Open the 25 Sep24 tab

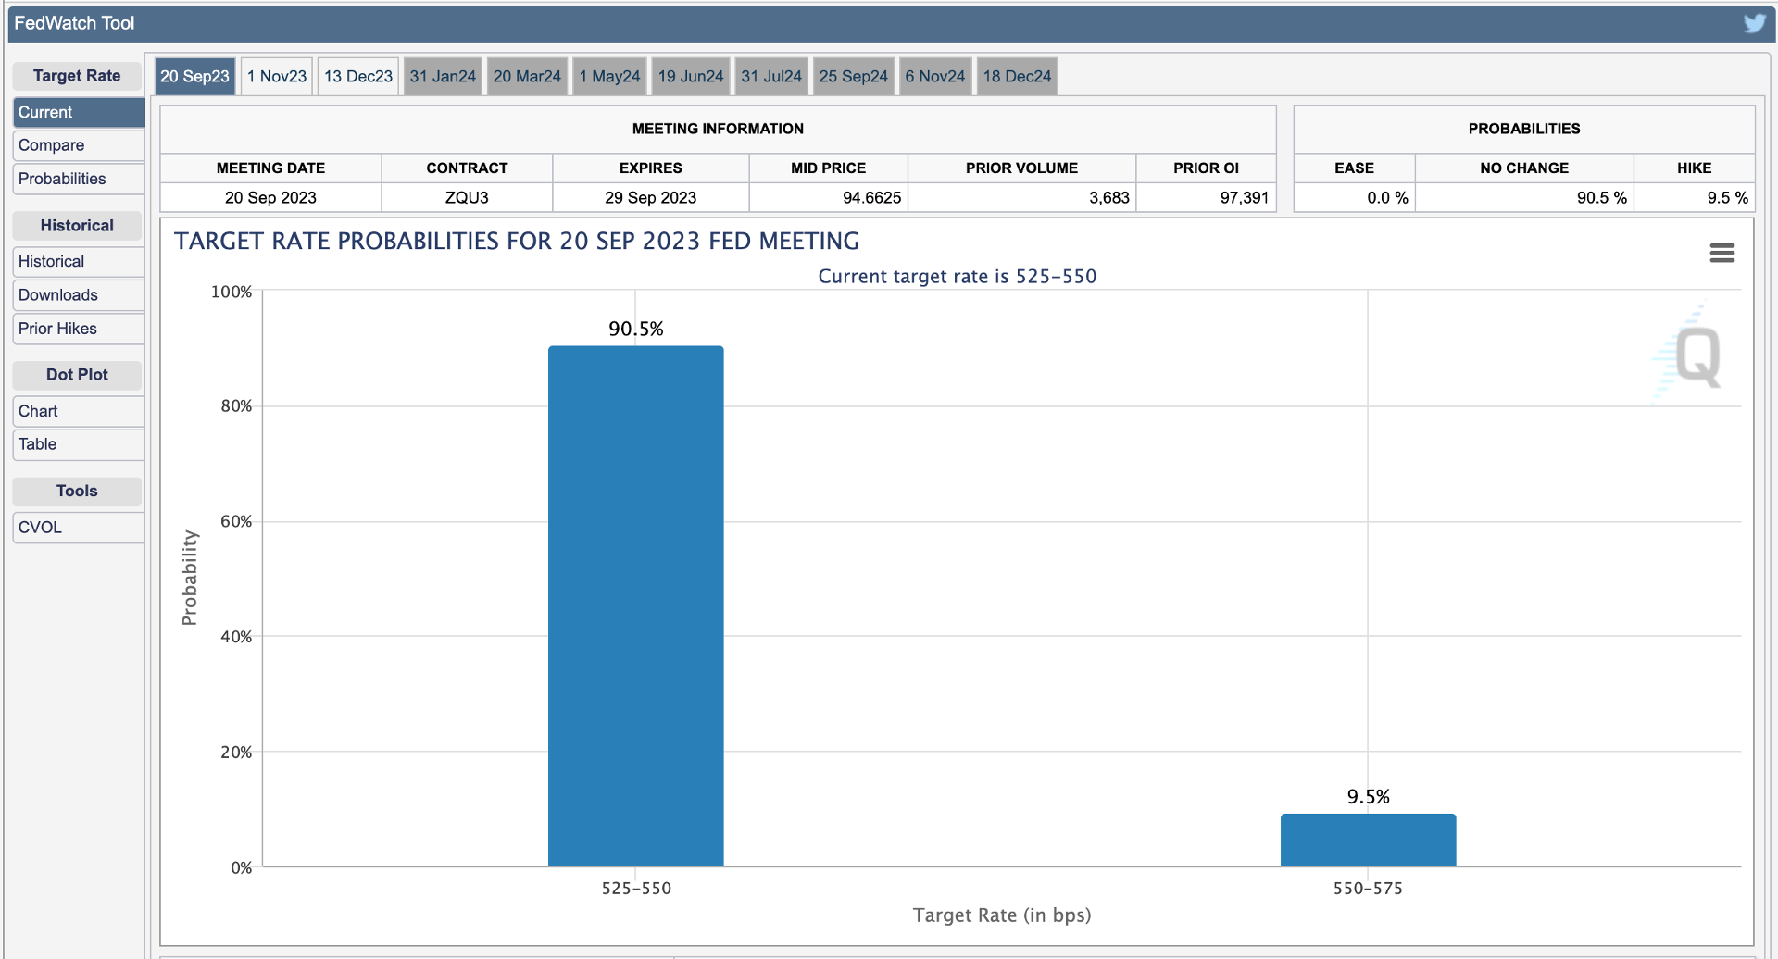tap(853, 76)
